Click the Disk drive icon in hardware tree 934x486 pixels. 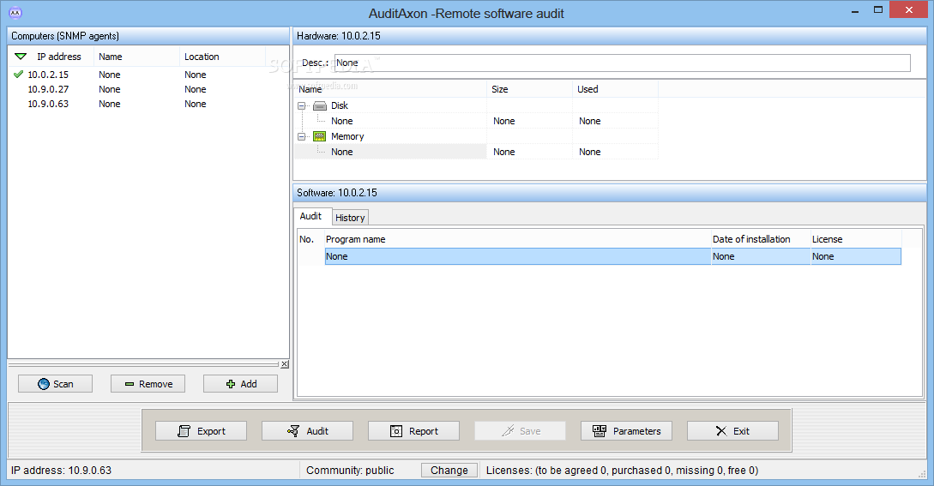(x=320, y=105)
